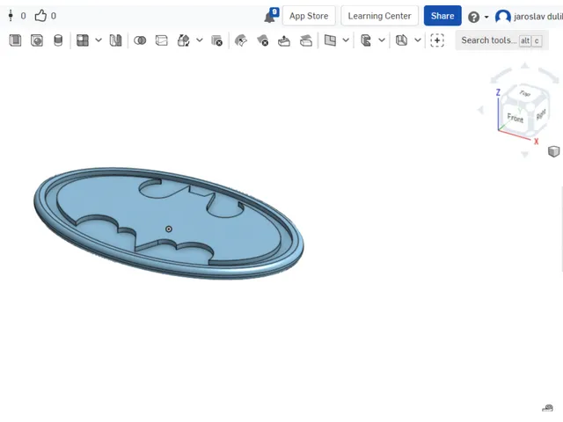Select the Split tool icon
This screenshot has height=422, width=563.
(x=162, y=40)
